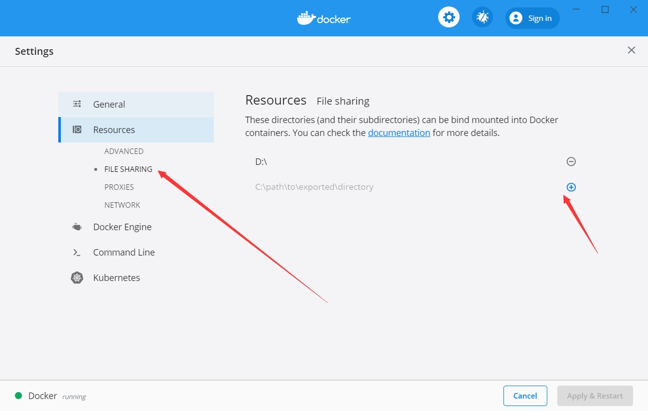The image size is (648, 411).
Task: Open the ADVANCED resources subsection
Action: [x=124, y=151]
